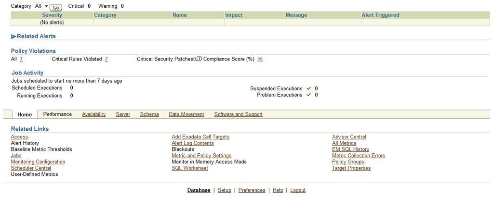Switch to the Performance tab
493x197 pixels.
point(57,114)
